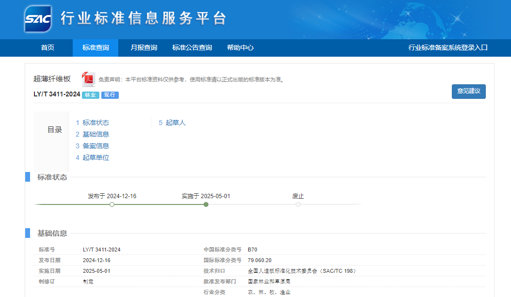Navigate to 备案信息 contents entry
This screenshot has width=511, height=297.
point(96,146)
